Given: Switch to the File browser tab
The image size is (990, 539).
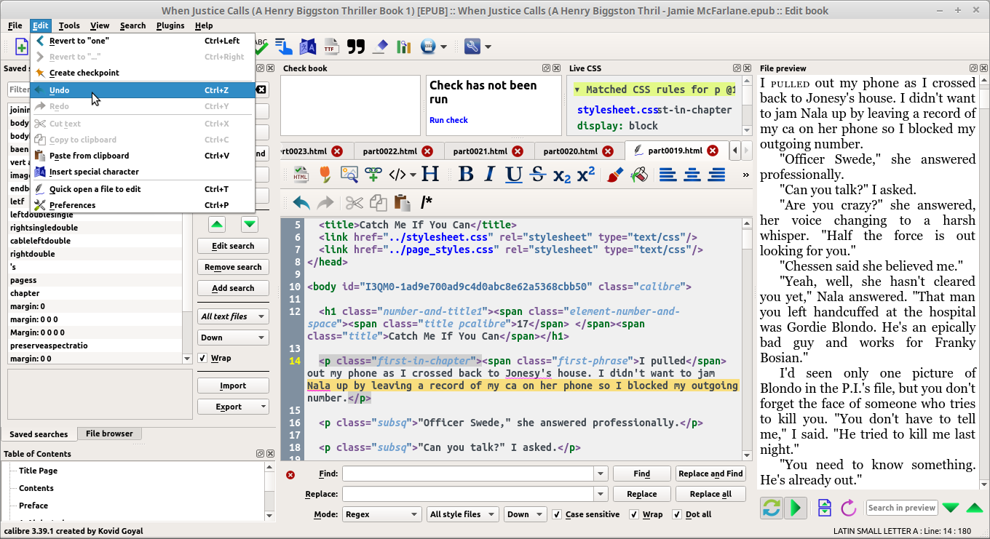Looking at the screenshot, I should coord(109,434).
